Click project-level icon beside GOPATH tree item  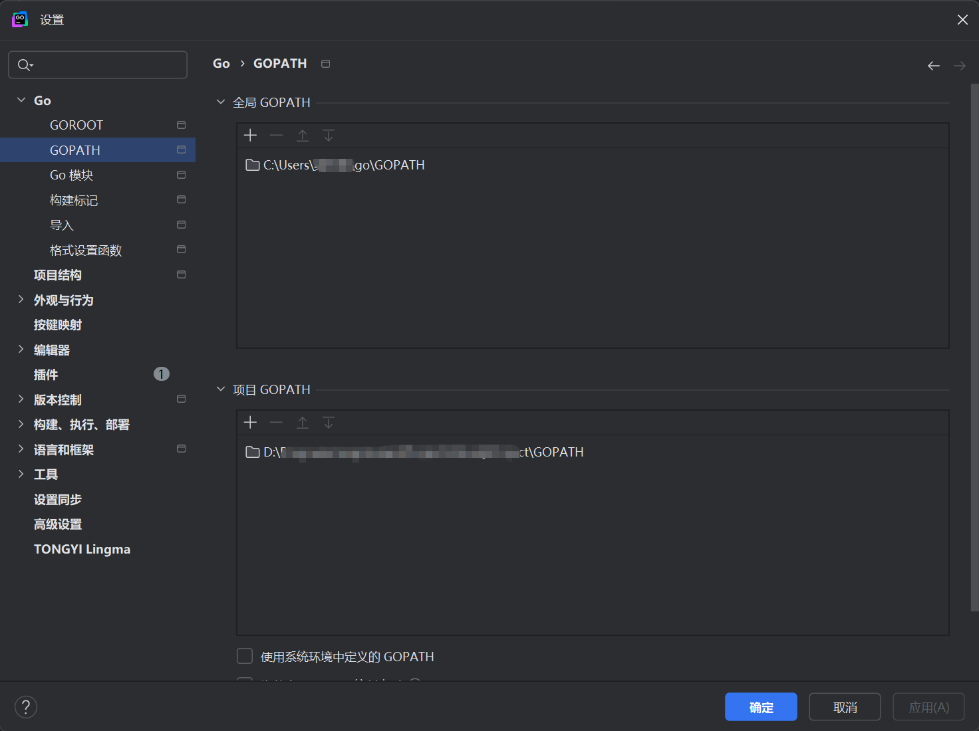(x=181, y=150)
